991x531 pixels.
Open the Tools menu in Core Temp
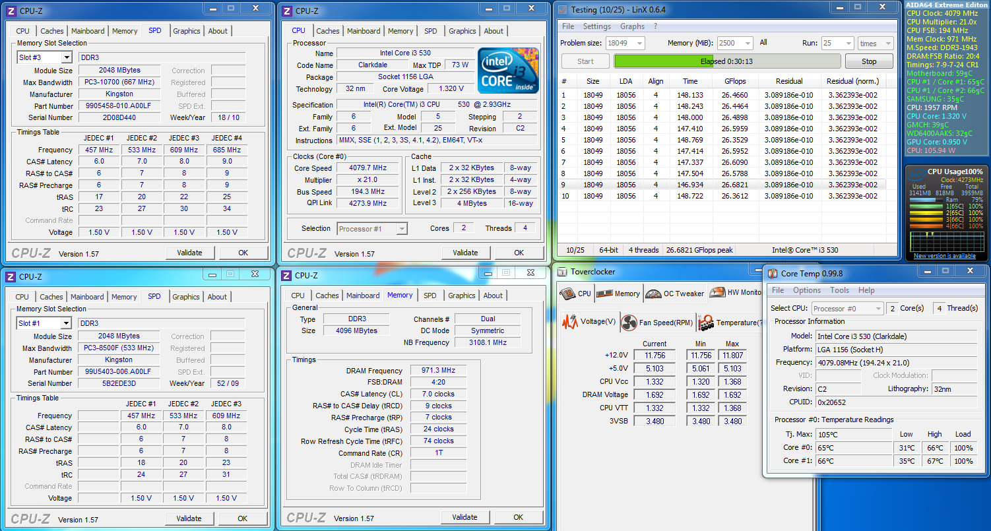point(840,290)
